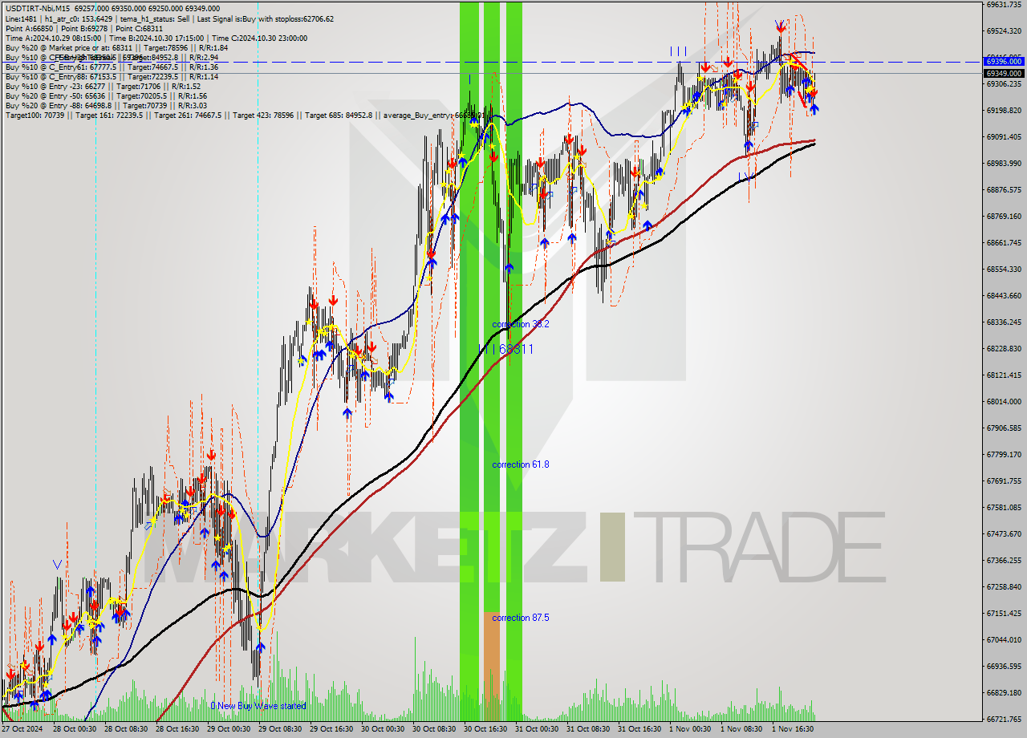Click the 68769.160 price axis label
The image size is (1027, 738).
(x=1004, y=216)
